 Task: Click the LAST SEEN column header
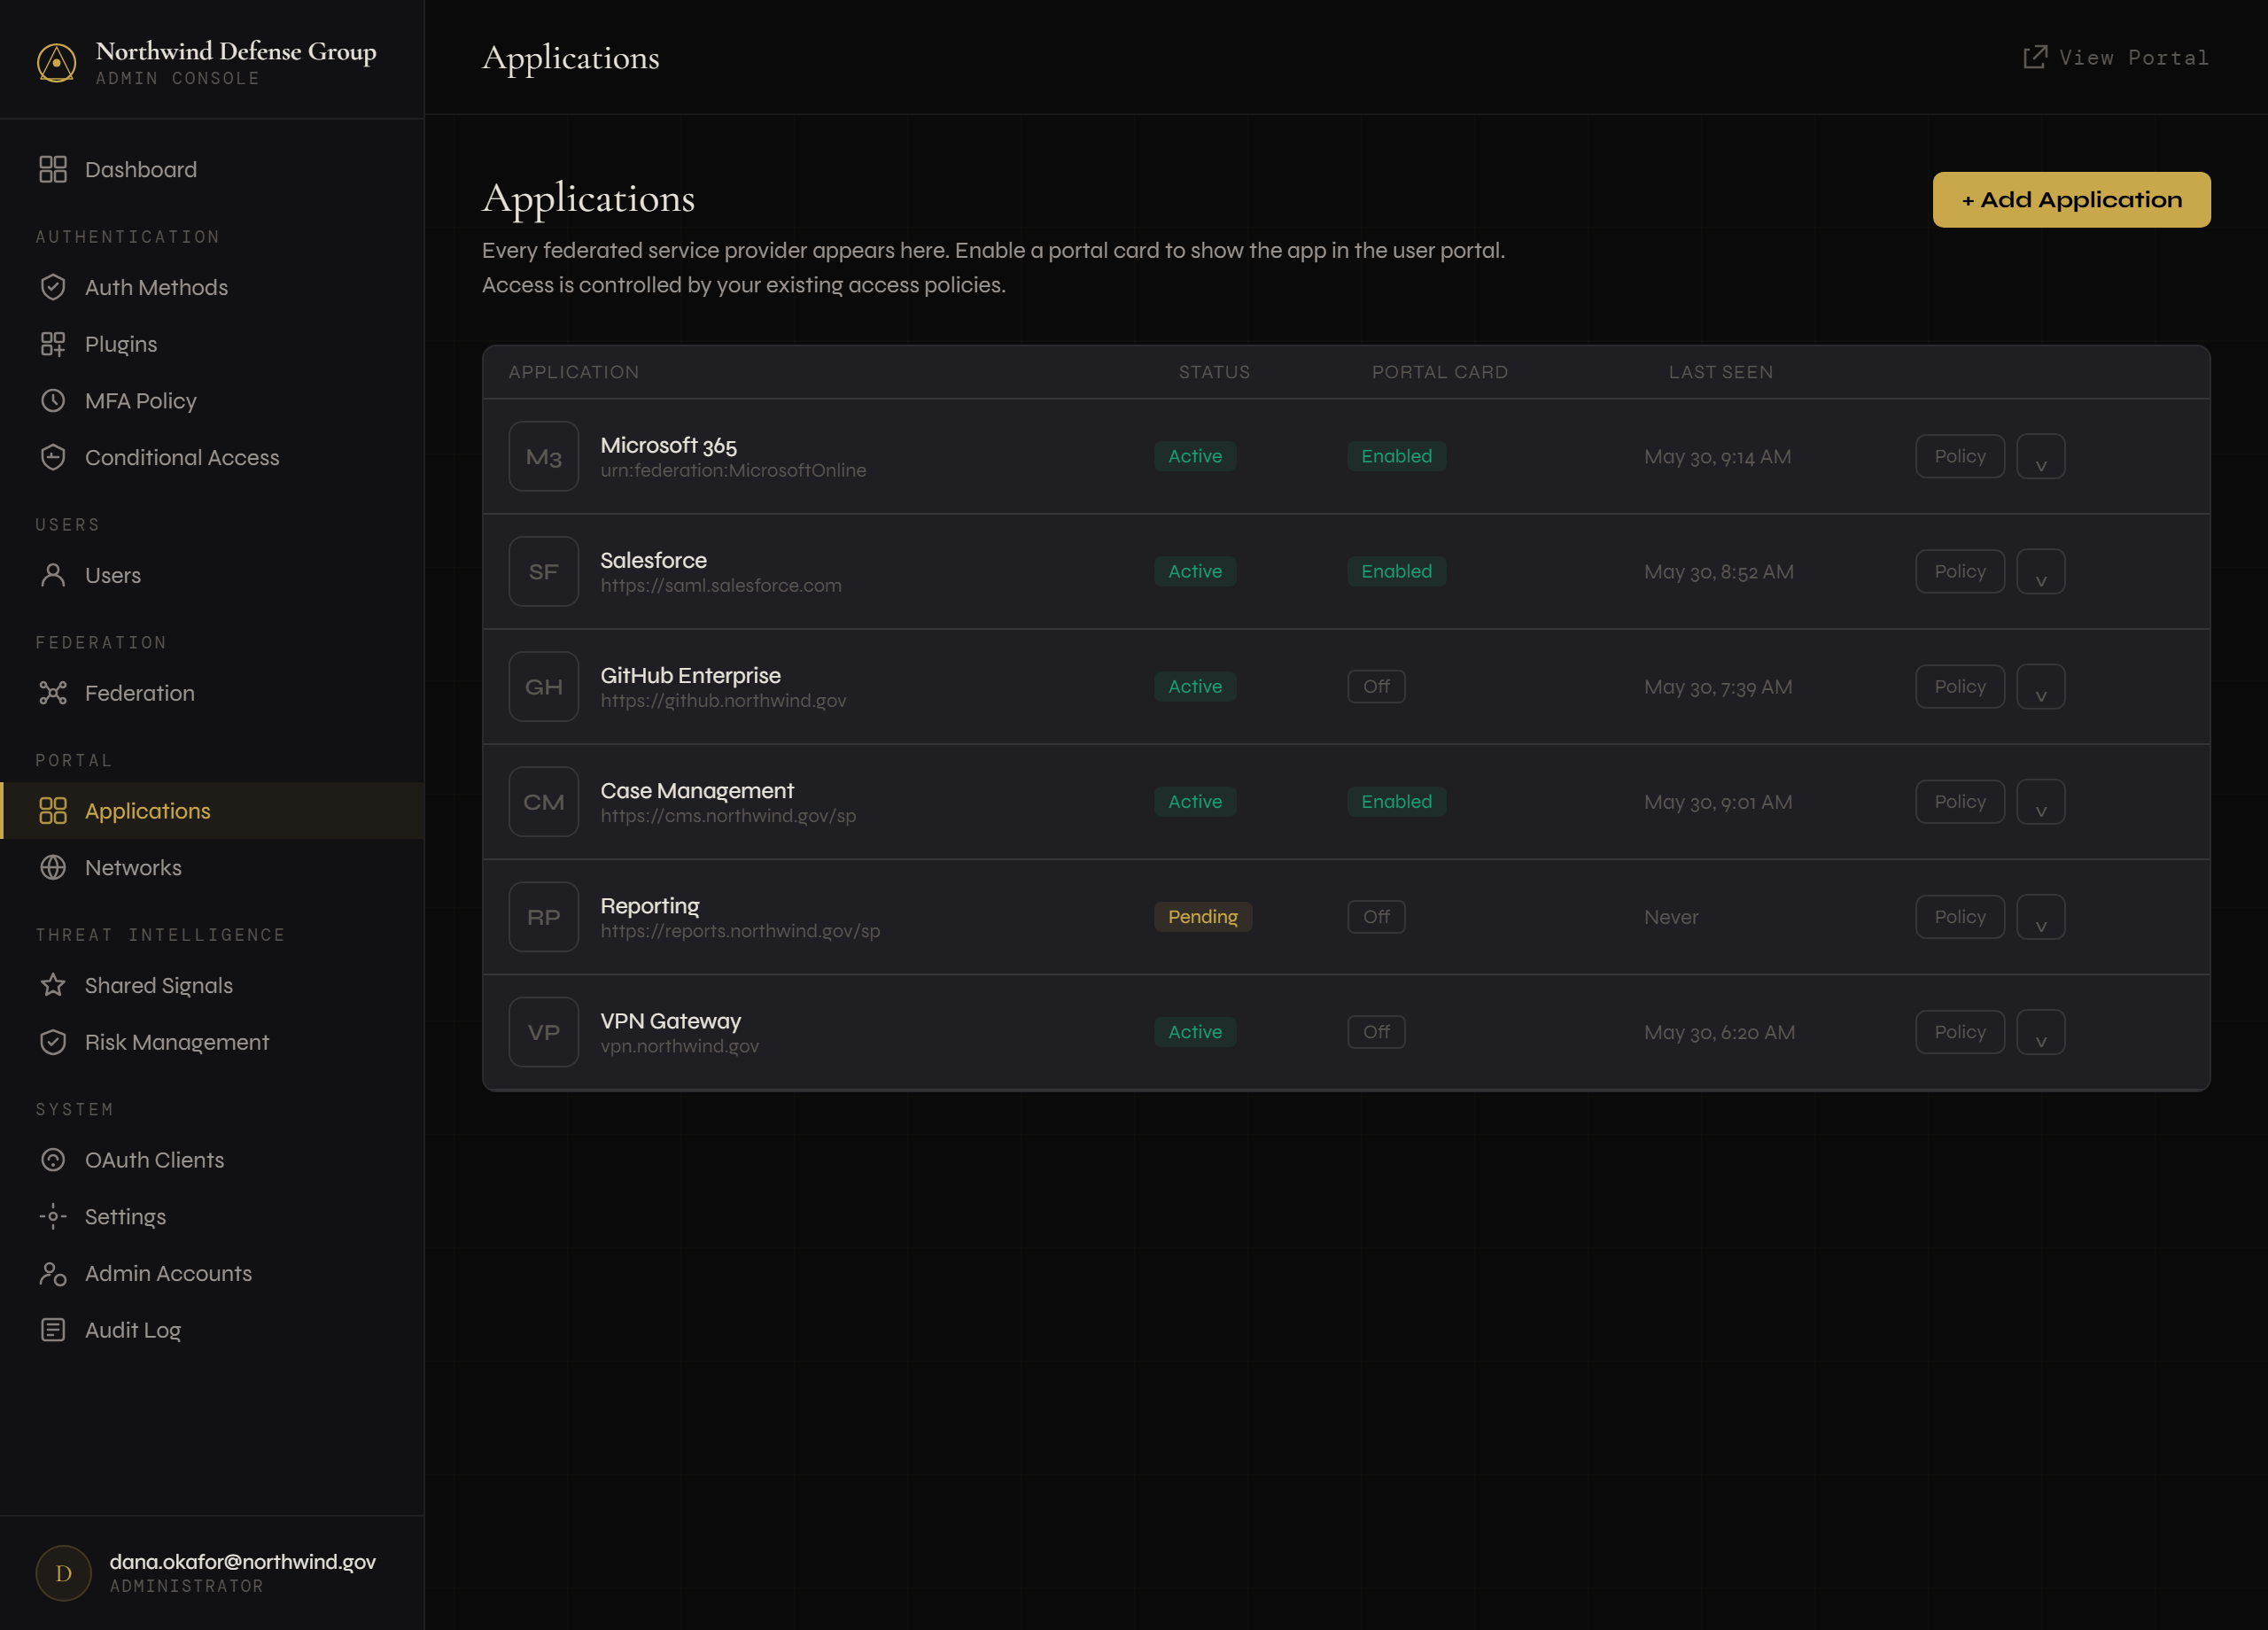click(x=1721, y=372)
